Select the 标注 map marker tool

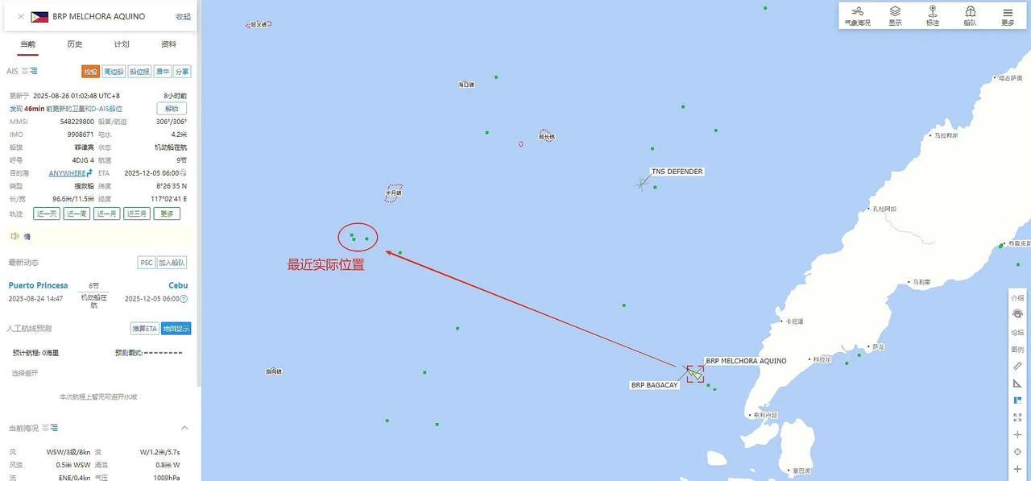(933, 15)
